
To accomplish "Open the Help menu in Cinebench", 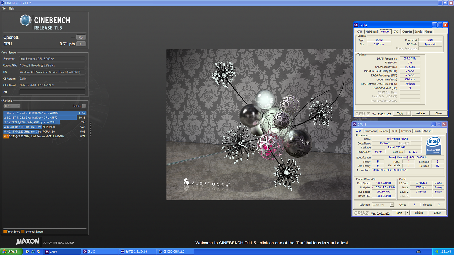I will tap(11, 8).
